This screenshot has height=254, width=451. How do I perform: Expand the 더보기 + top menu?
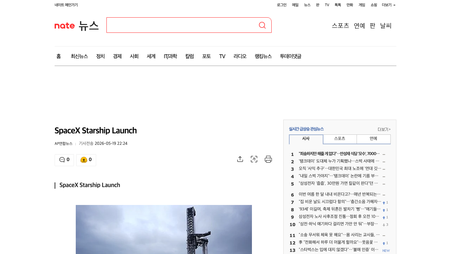click(x=389, y=5)
